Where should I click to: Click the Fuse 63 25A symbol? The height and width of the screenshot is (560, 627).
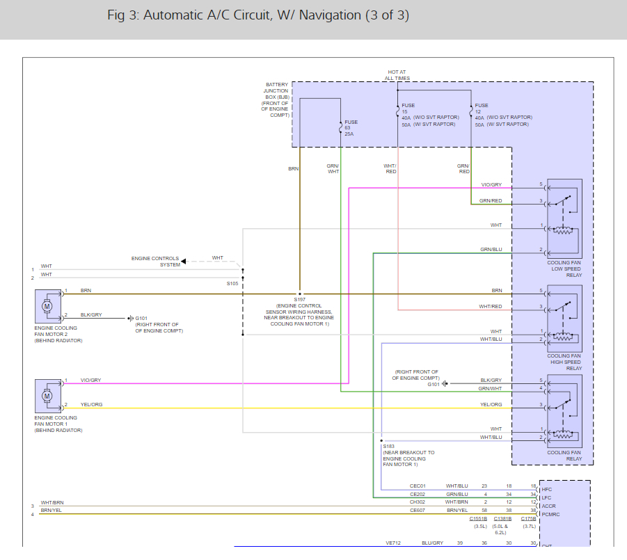pyautogui.click(x=341, y=128)
